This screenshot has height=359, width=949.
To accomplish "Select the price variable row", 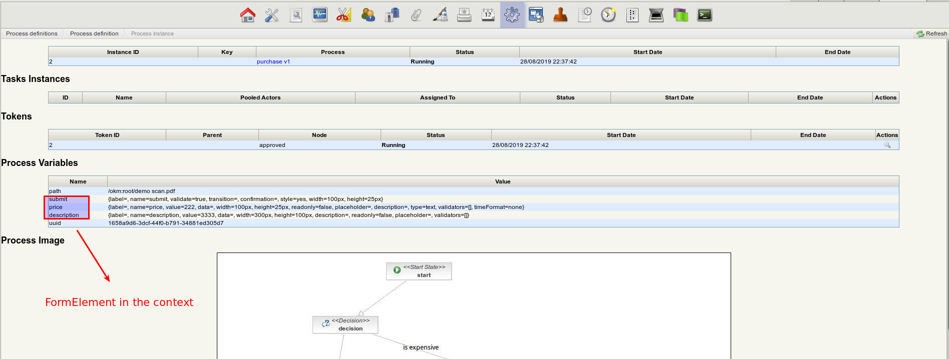I will (x=56, y=207).
